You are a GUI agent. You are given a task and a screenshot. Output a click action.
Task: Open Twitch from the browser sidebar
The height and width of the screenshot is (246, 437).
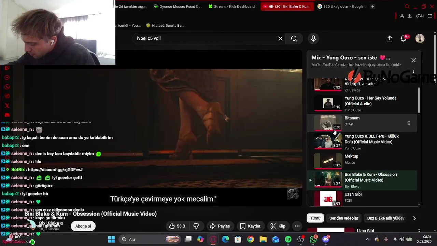(x=7, y=68)
